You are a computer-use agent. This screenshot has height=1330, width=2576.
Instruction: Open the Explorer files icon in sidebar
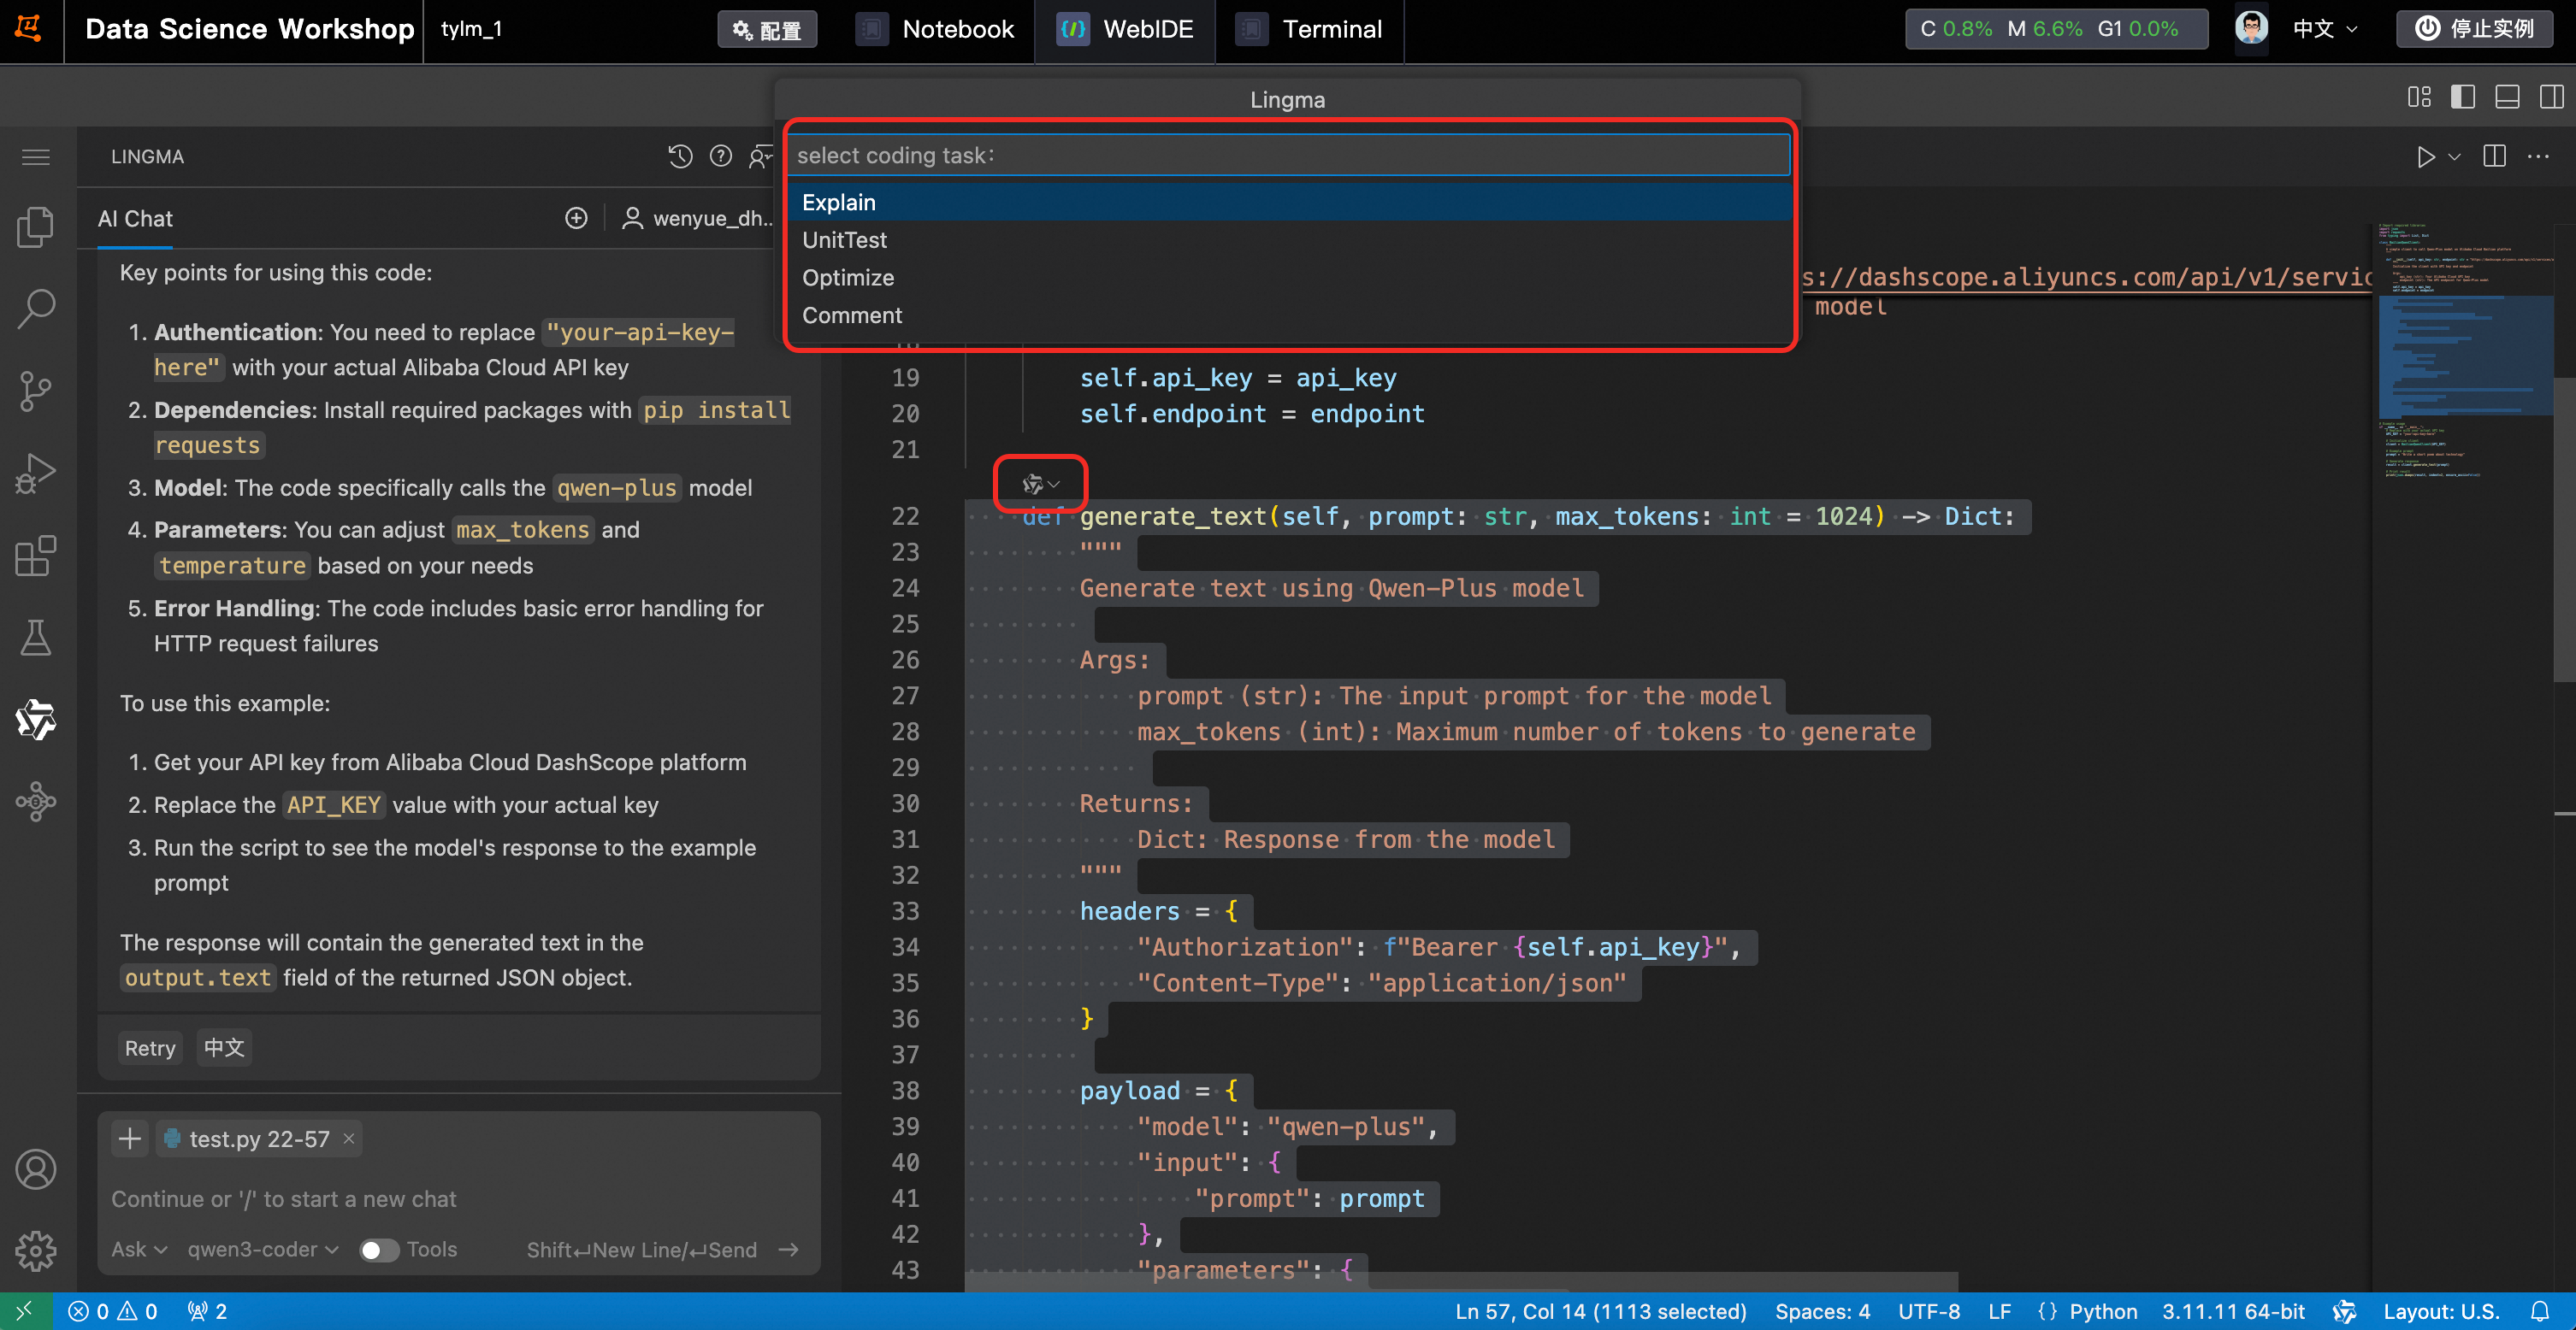(36, 227)
